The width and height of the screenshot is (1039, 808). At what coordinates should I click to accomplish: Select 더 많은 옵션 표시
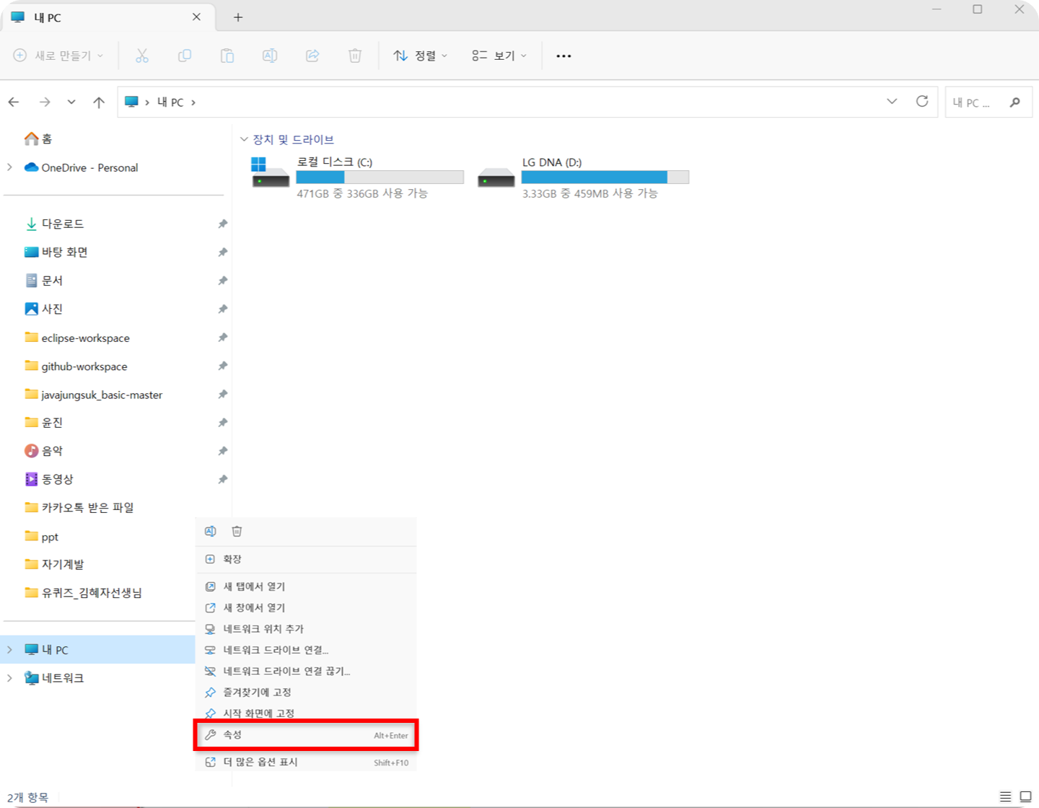(306, 762)
